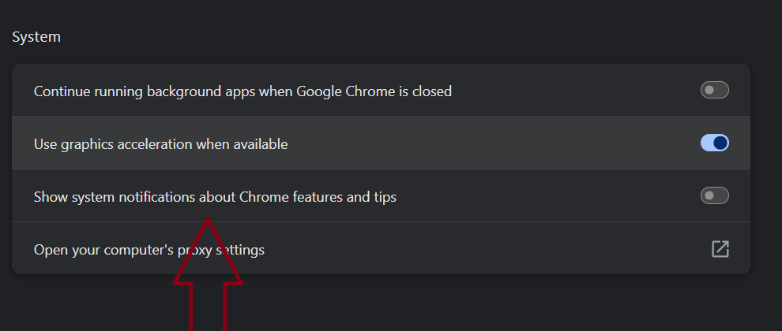Click the knob of the graphics acceleration switch
The width and height of the screenshot is (782, 331).
[x=720, y=143]
